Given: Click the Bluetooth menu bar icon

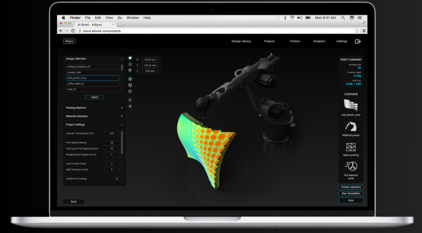Looking at the screenshot, I should tap(285, 18).
